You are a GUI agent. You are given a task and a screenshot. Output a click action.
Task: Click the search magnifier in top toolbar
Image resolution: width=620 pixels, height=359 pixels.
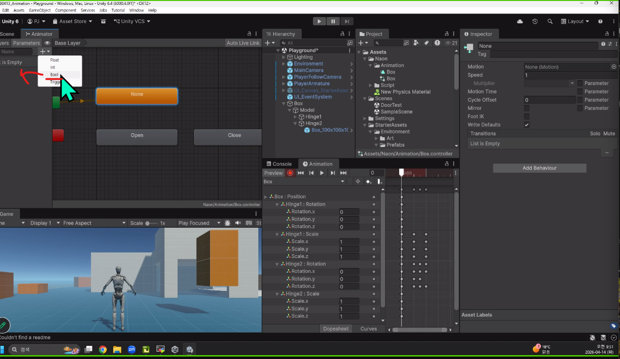tap(550, 21)
